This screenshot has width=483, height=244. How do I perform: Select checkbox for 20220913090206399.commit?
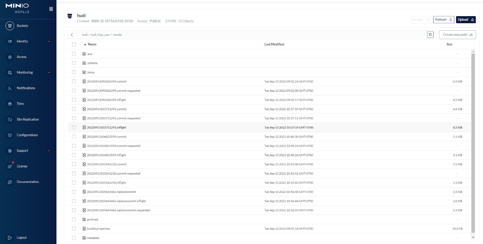coord(74,82)
